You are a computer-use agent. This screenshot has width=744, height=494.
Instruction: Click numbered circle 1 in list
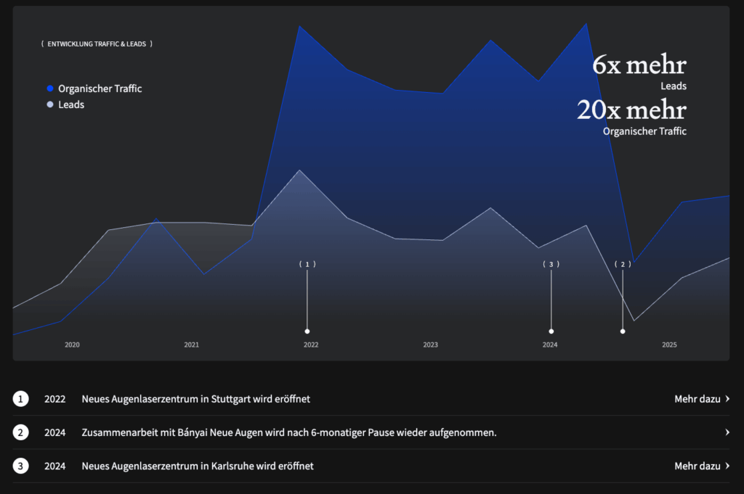[x=20, y=399]
